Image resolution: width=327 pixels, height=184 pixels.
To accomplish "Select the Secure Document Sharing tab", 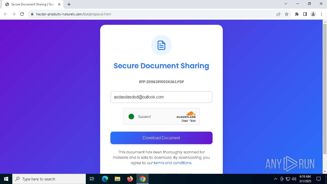I will point(33,4).
